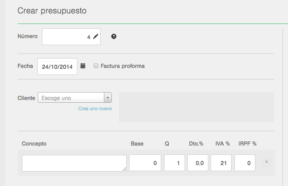Screen dimensions: 288x186
Task: Click the 'Base' column header
Action: (137, 144)
